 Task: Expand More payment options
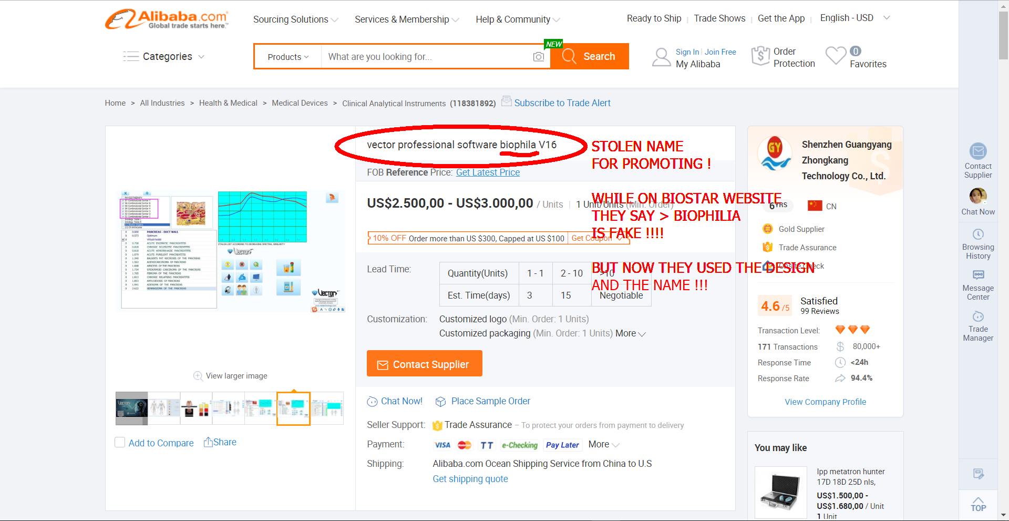(603, 445)
